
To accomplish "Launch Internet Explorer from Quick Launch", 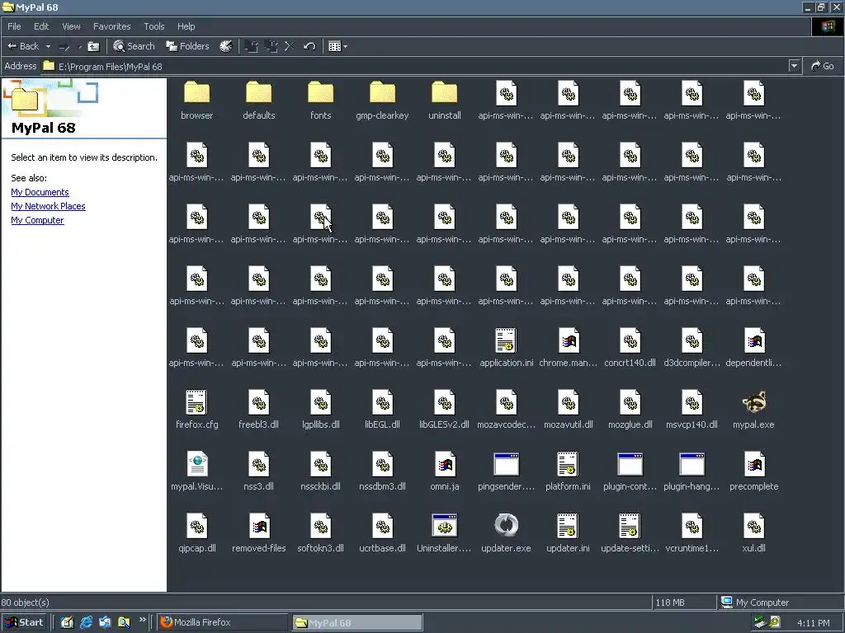I will pyautogui.click(x=86, y=622).
